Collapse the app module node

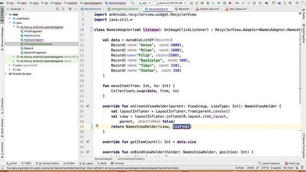pyautogui.click(x=6, y=14)
